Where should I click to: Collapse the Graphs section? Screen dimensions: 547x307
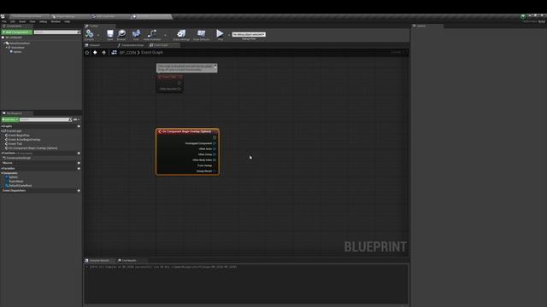(2, 126)
